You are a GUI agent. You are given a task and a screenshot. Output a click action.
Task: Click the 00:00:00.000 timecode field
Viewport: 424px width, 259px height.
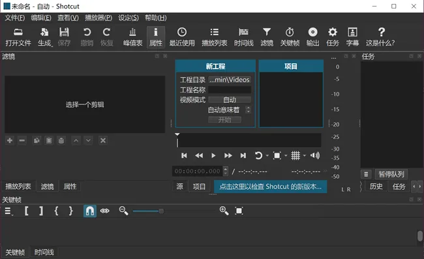(x=198, y=171)
